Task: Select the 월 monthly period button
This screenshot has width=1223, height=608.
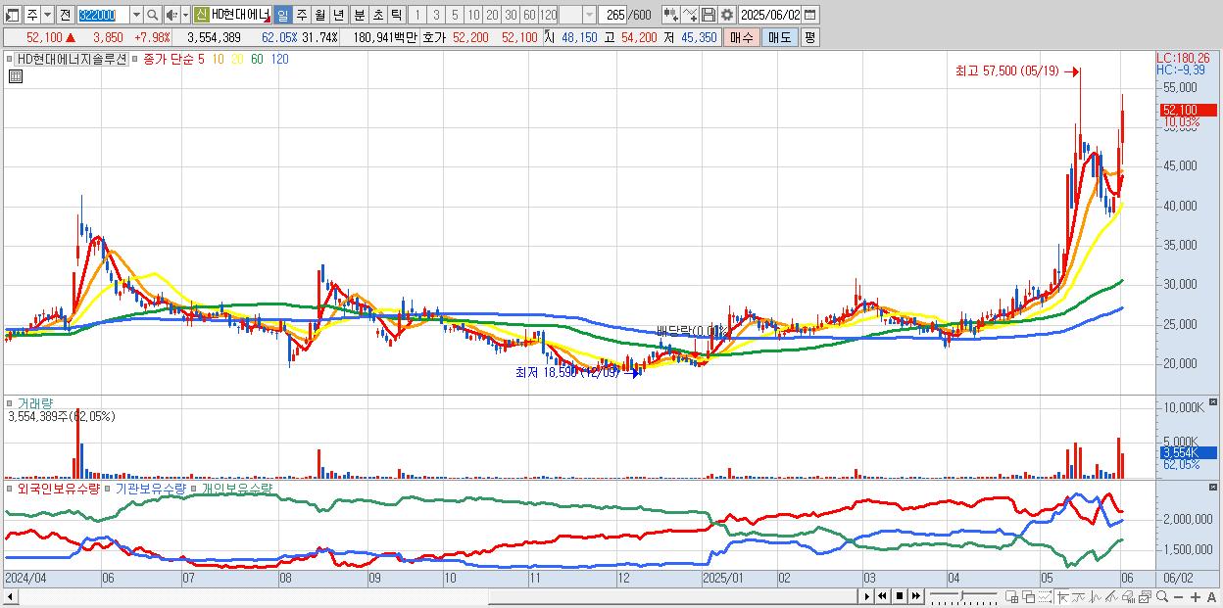Action: tap(319, 15)
